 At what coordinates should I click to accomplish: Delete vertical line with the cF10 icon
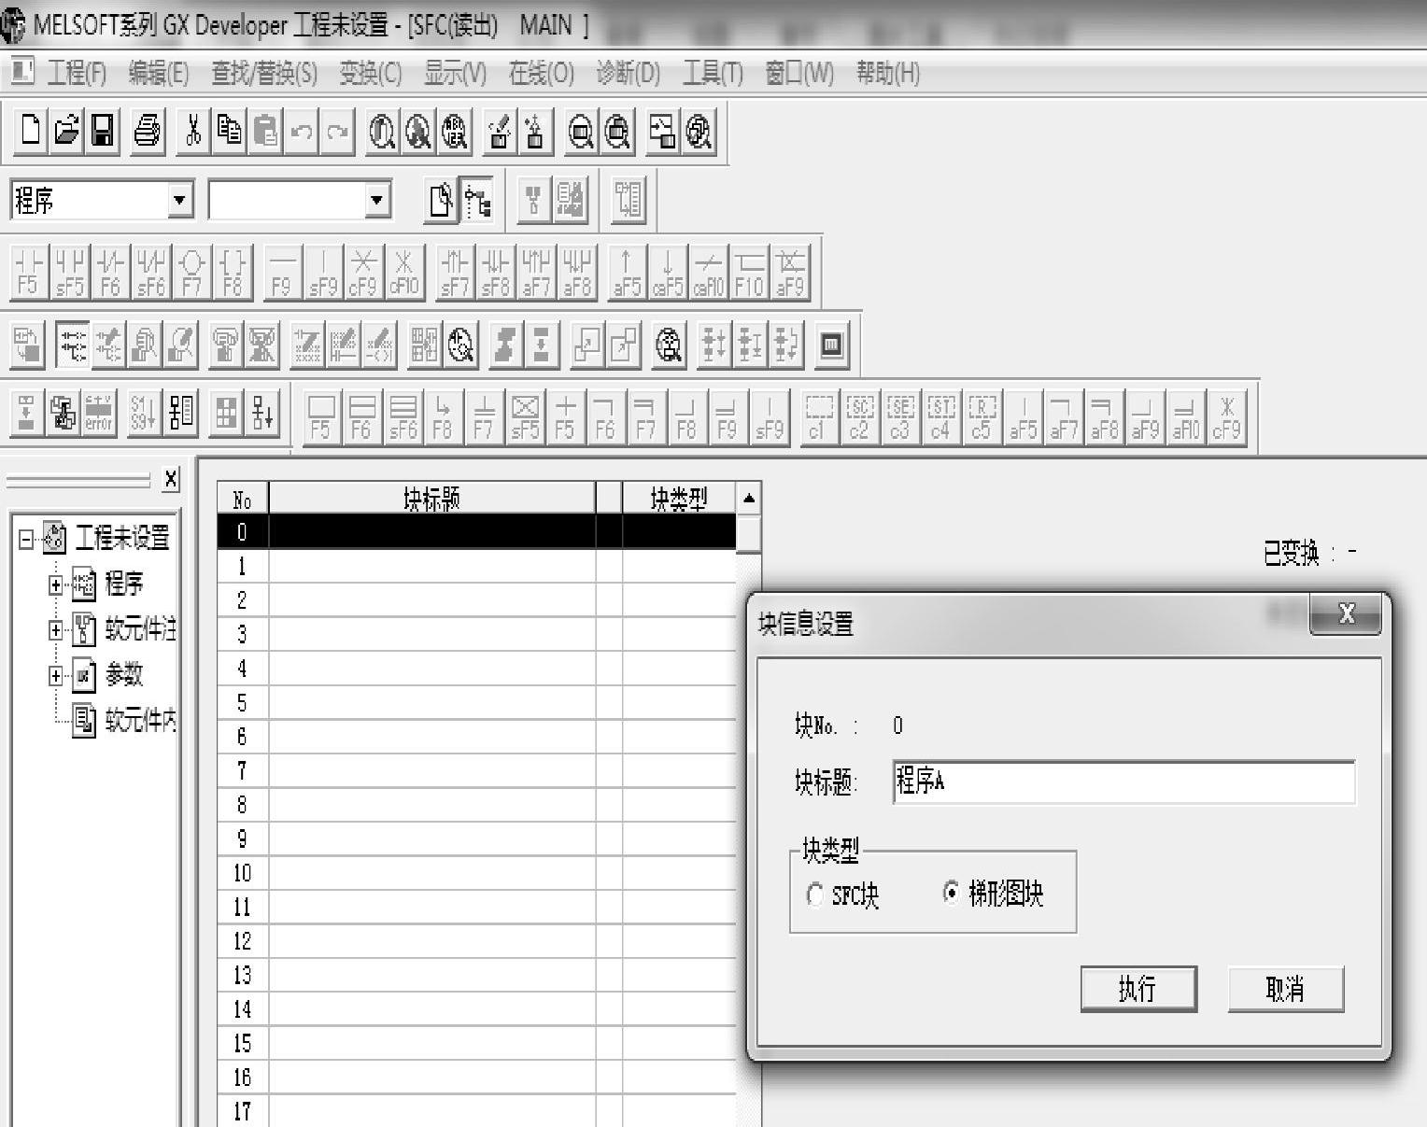(x=404, y=272)
